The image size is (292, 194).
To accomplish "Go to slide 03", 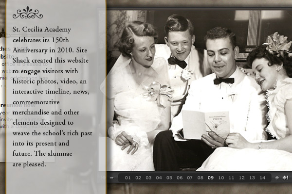I will click(x=148, y=178).
